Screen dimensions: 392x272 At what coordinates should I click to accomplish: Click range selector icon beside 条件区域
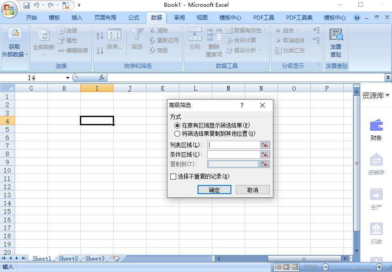tap(265, 154)
